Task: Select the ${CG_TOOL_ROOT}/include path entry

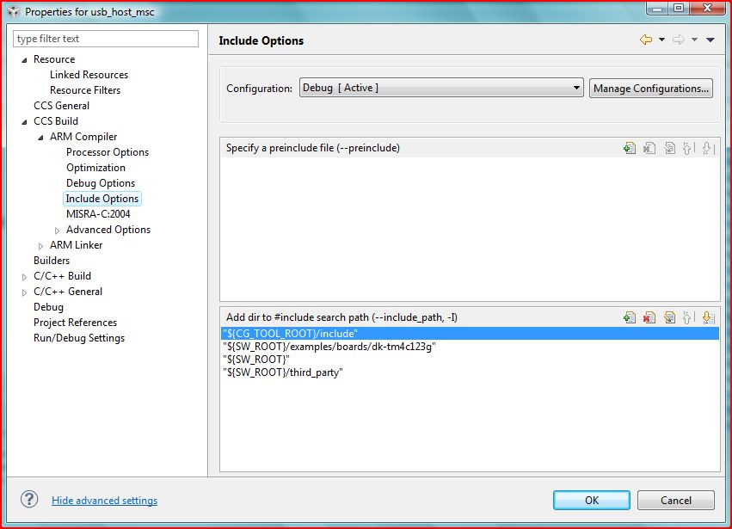Action: click(x=470, y=334)
